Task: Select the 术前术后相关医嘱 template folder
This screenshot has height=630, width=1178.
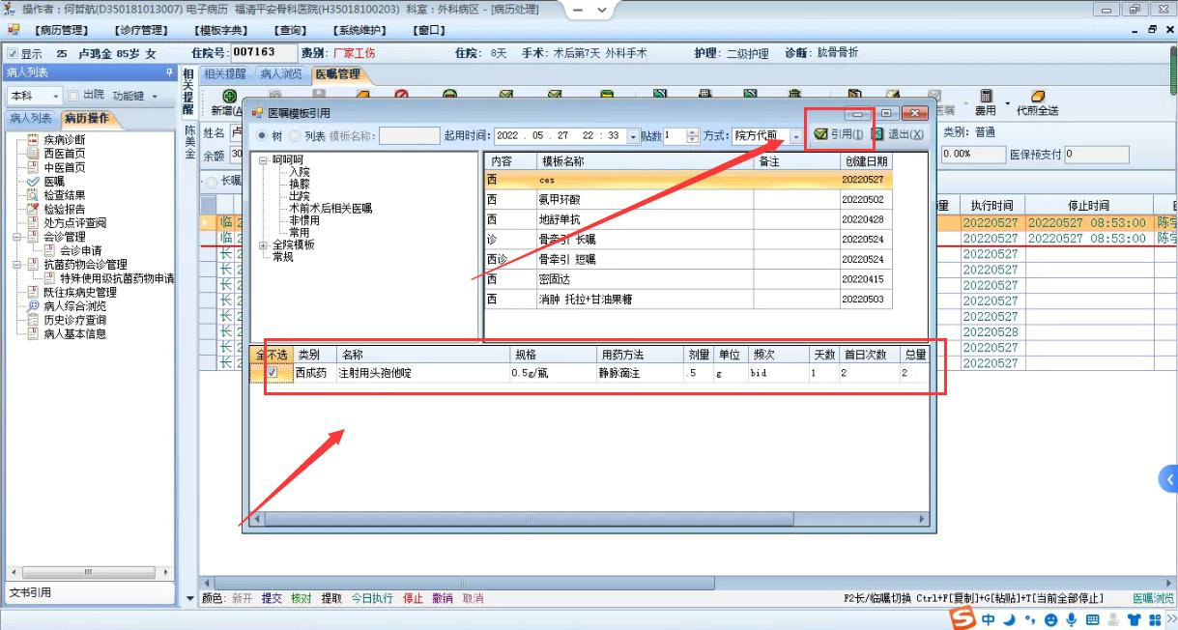Action: click(x=330, y=208)
